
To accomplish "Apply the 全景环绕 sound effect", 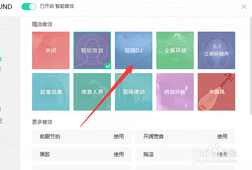I will 175,50.
